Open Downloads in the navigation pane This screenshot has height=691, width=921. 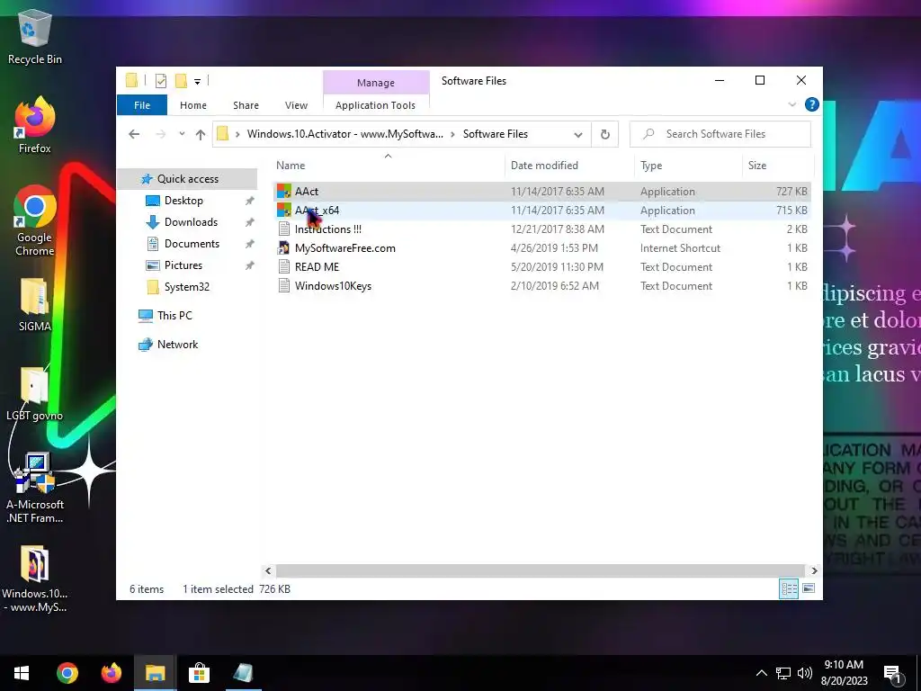tap(191, 222)
